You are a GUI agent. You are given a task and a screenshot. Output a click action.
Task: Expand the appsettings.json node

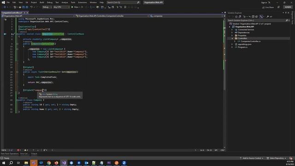tap(232, 44)
